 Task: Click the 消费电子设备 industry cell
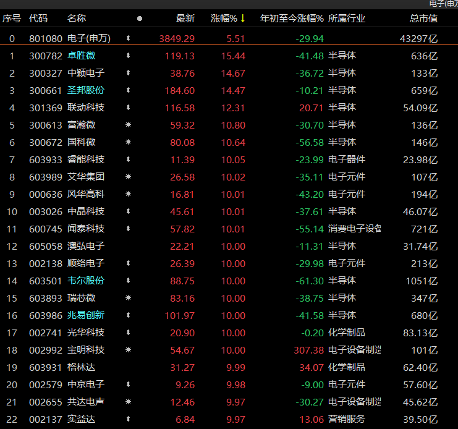[354, 229]
